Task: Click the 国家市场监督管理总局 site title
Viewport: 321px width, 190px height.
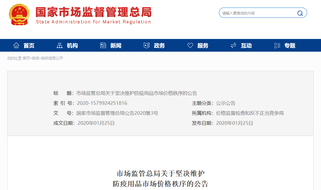Action: tap(94, 12)
